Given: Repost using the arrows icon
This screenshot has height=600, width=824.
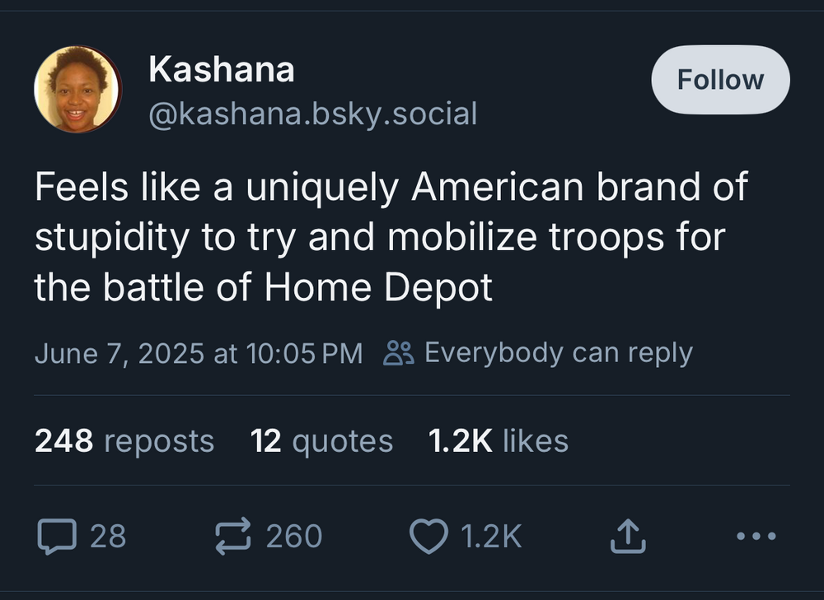Looking at the screenshot, I should pyautogui.click(x=233, y=537).
